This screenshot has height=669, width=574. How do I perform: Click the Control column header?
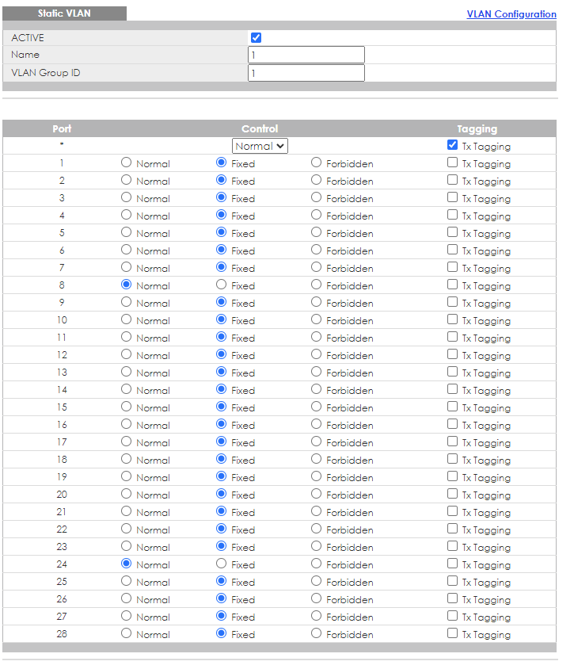pyautogui.click(x=260, y=128)
